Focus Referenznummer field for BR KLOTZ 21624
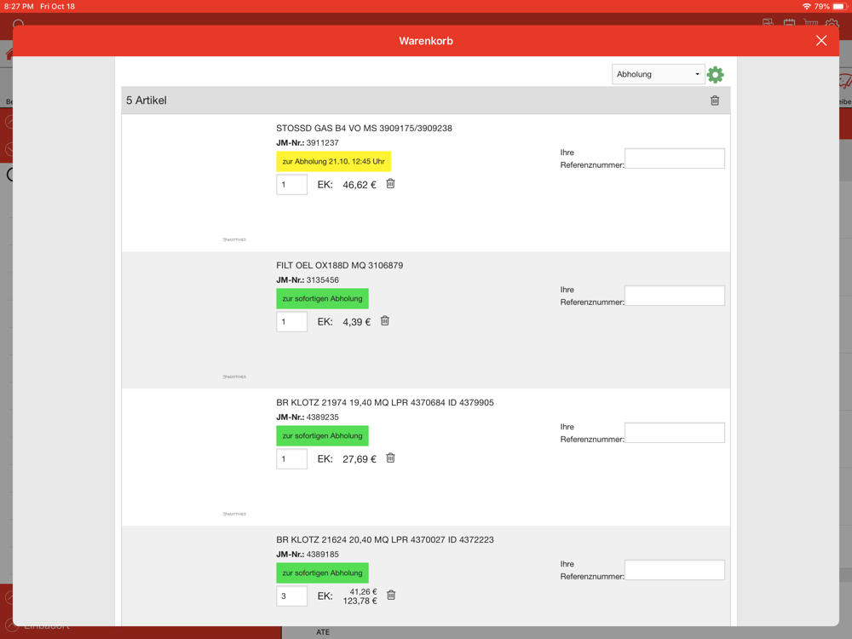852x639 pixels. tap(674, 570)
